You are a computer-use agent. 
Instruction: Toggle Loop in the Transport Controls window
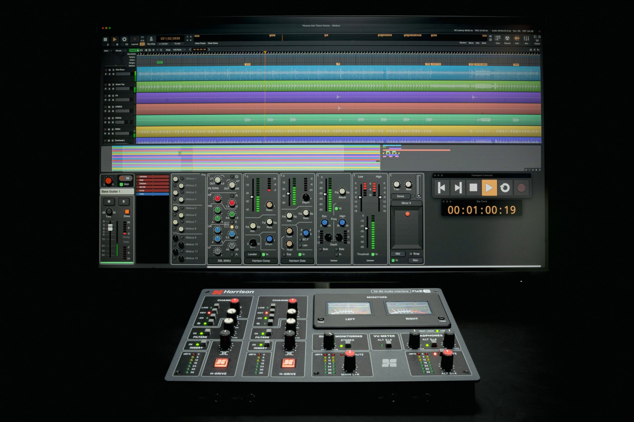pos(505,188)
